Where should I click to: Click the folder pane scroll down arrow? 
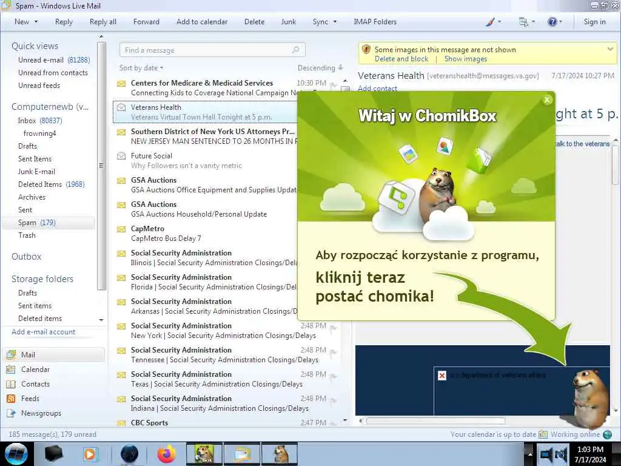point(101,320)
